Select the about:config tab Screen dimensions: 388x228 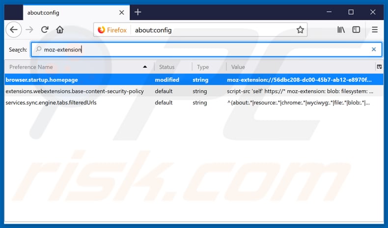(x=76, y=13)
